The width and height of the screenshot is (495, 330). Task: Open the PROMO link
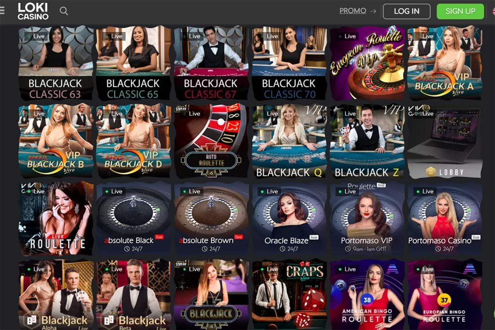[352, 11]
